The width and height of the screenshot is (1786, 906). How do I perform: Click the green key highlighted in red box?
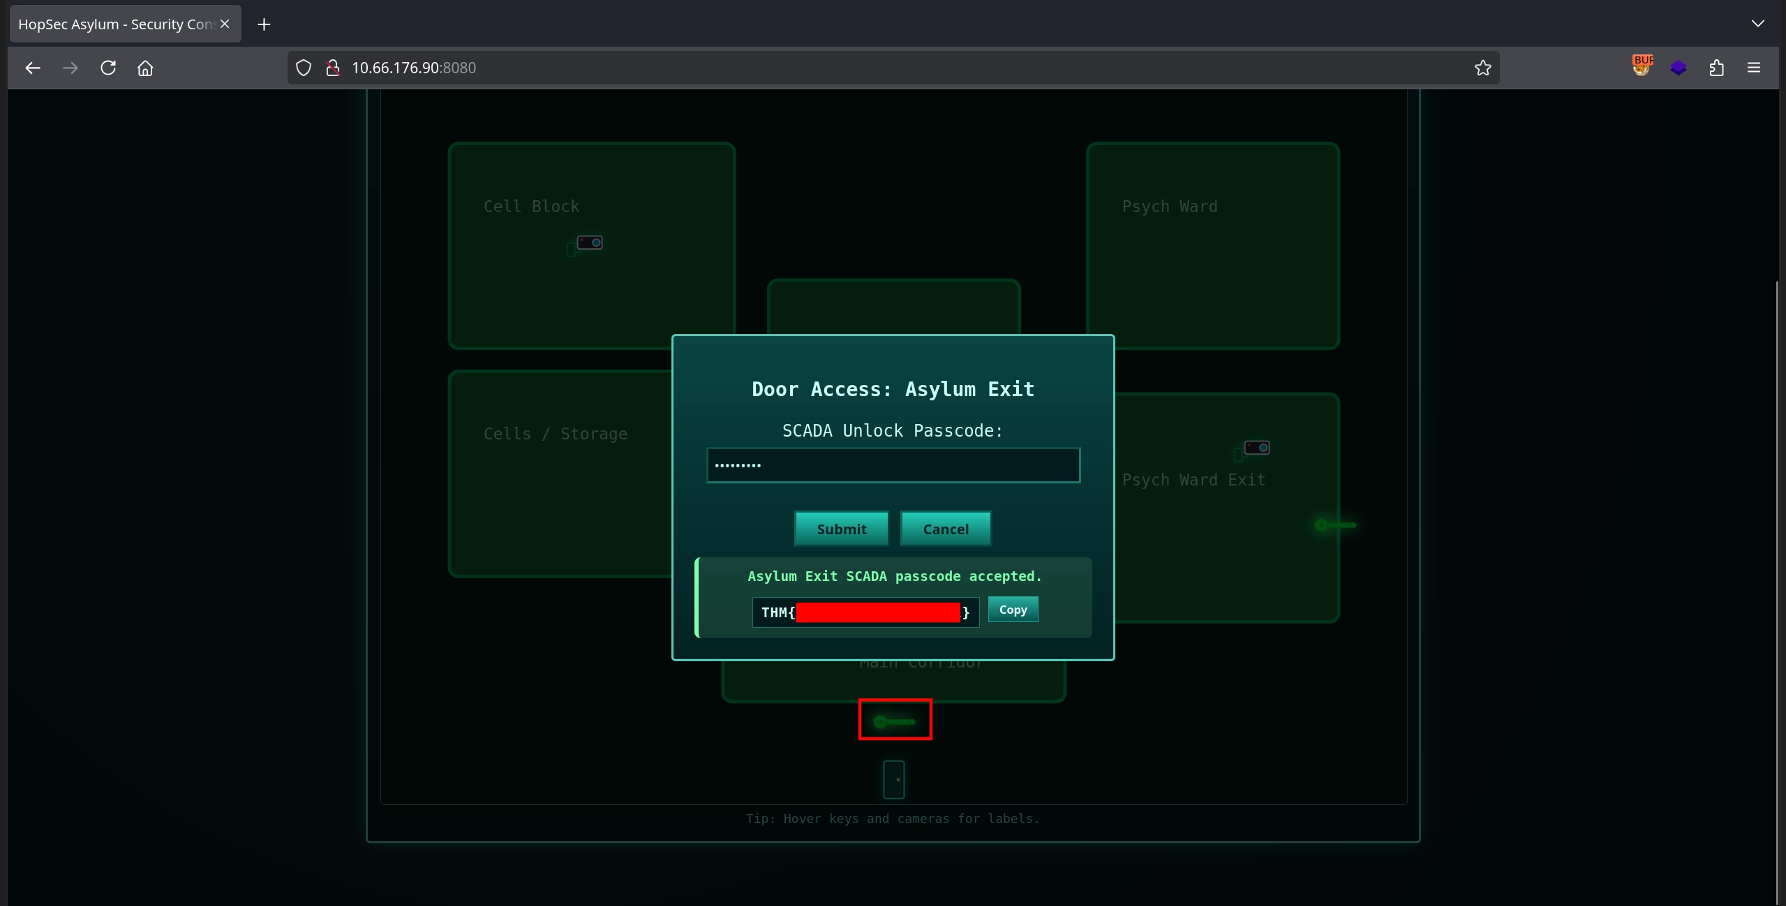pyautogui.click(x=895, y=721)
